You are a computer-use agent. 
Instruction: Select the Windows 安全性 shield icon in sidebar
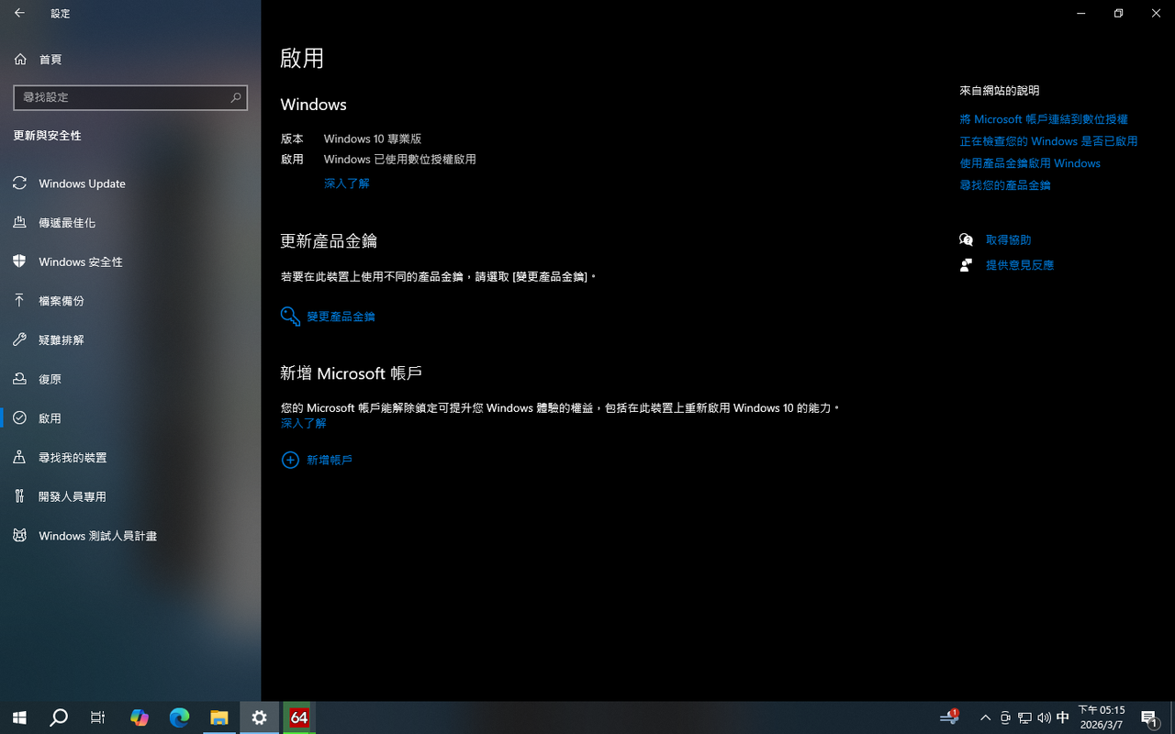tap(19, 261)
